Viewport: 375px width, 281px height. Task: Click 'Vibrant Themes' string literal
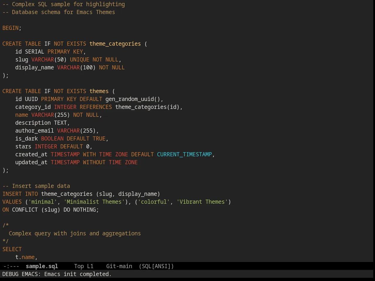(x=202, y=202)
